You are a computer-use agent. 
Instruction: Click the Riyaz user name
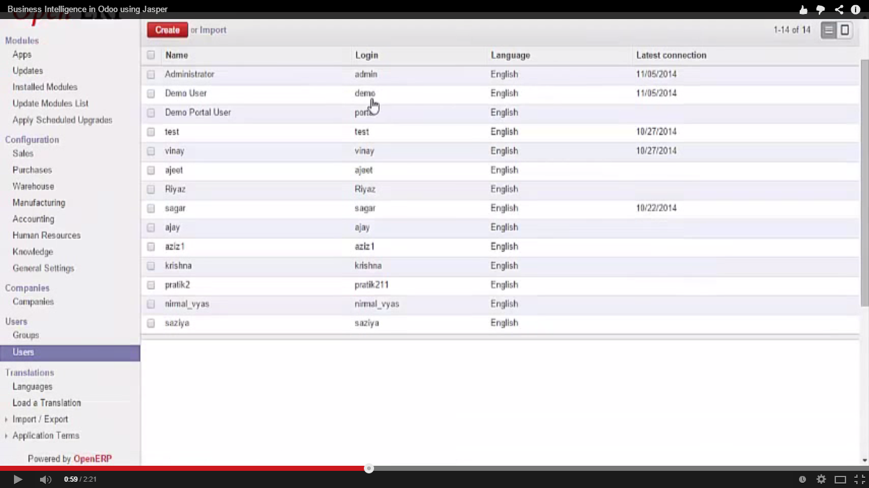click(x=175, y=189)
